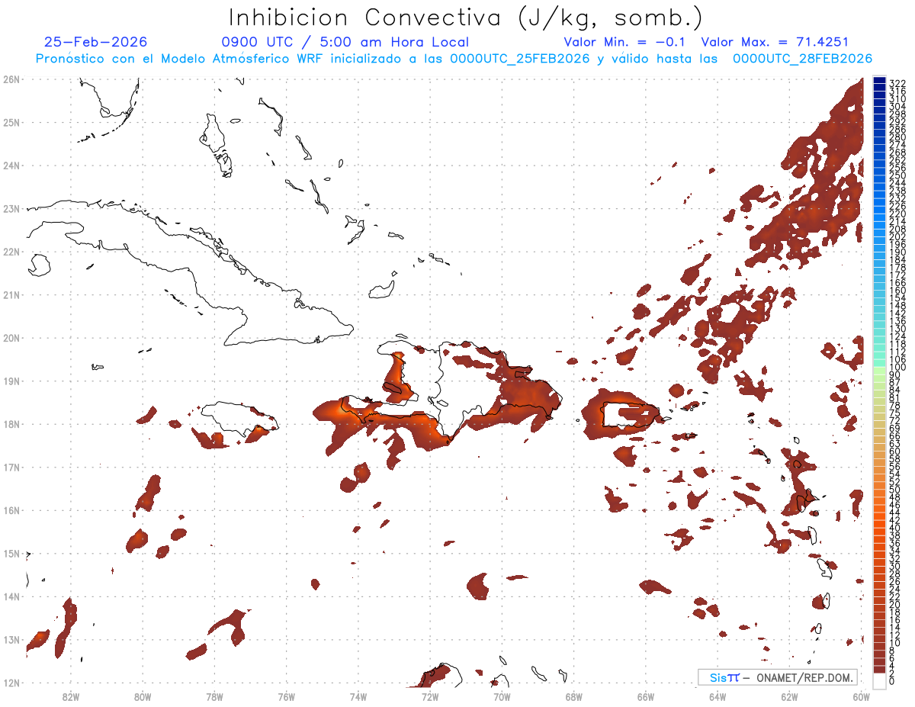Click the color bar value "20"

[894, 604]
